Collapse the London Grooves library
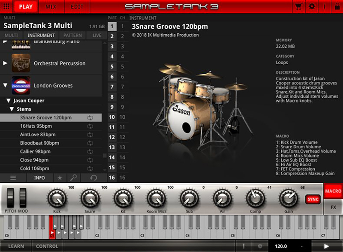This screenshot has width=343, height=252. [5, 85]
